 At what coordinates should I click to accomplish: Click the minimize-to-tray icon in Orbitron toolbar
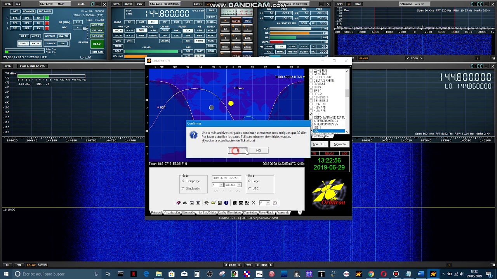point(192,203)
